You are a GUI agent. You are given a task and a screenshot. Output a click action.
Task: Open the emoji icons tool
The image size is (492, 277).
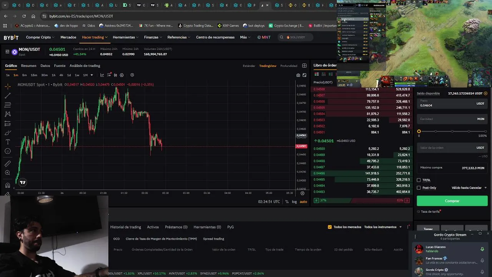(8, 151)
